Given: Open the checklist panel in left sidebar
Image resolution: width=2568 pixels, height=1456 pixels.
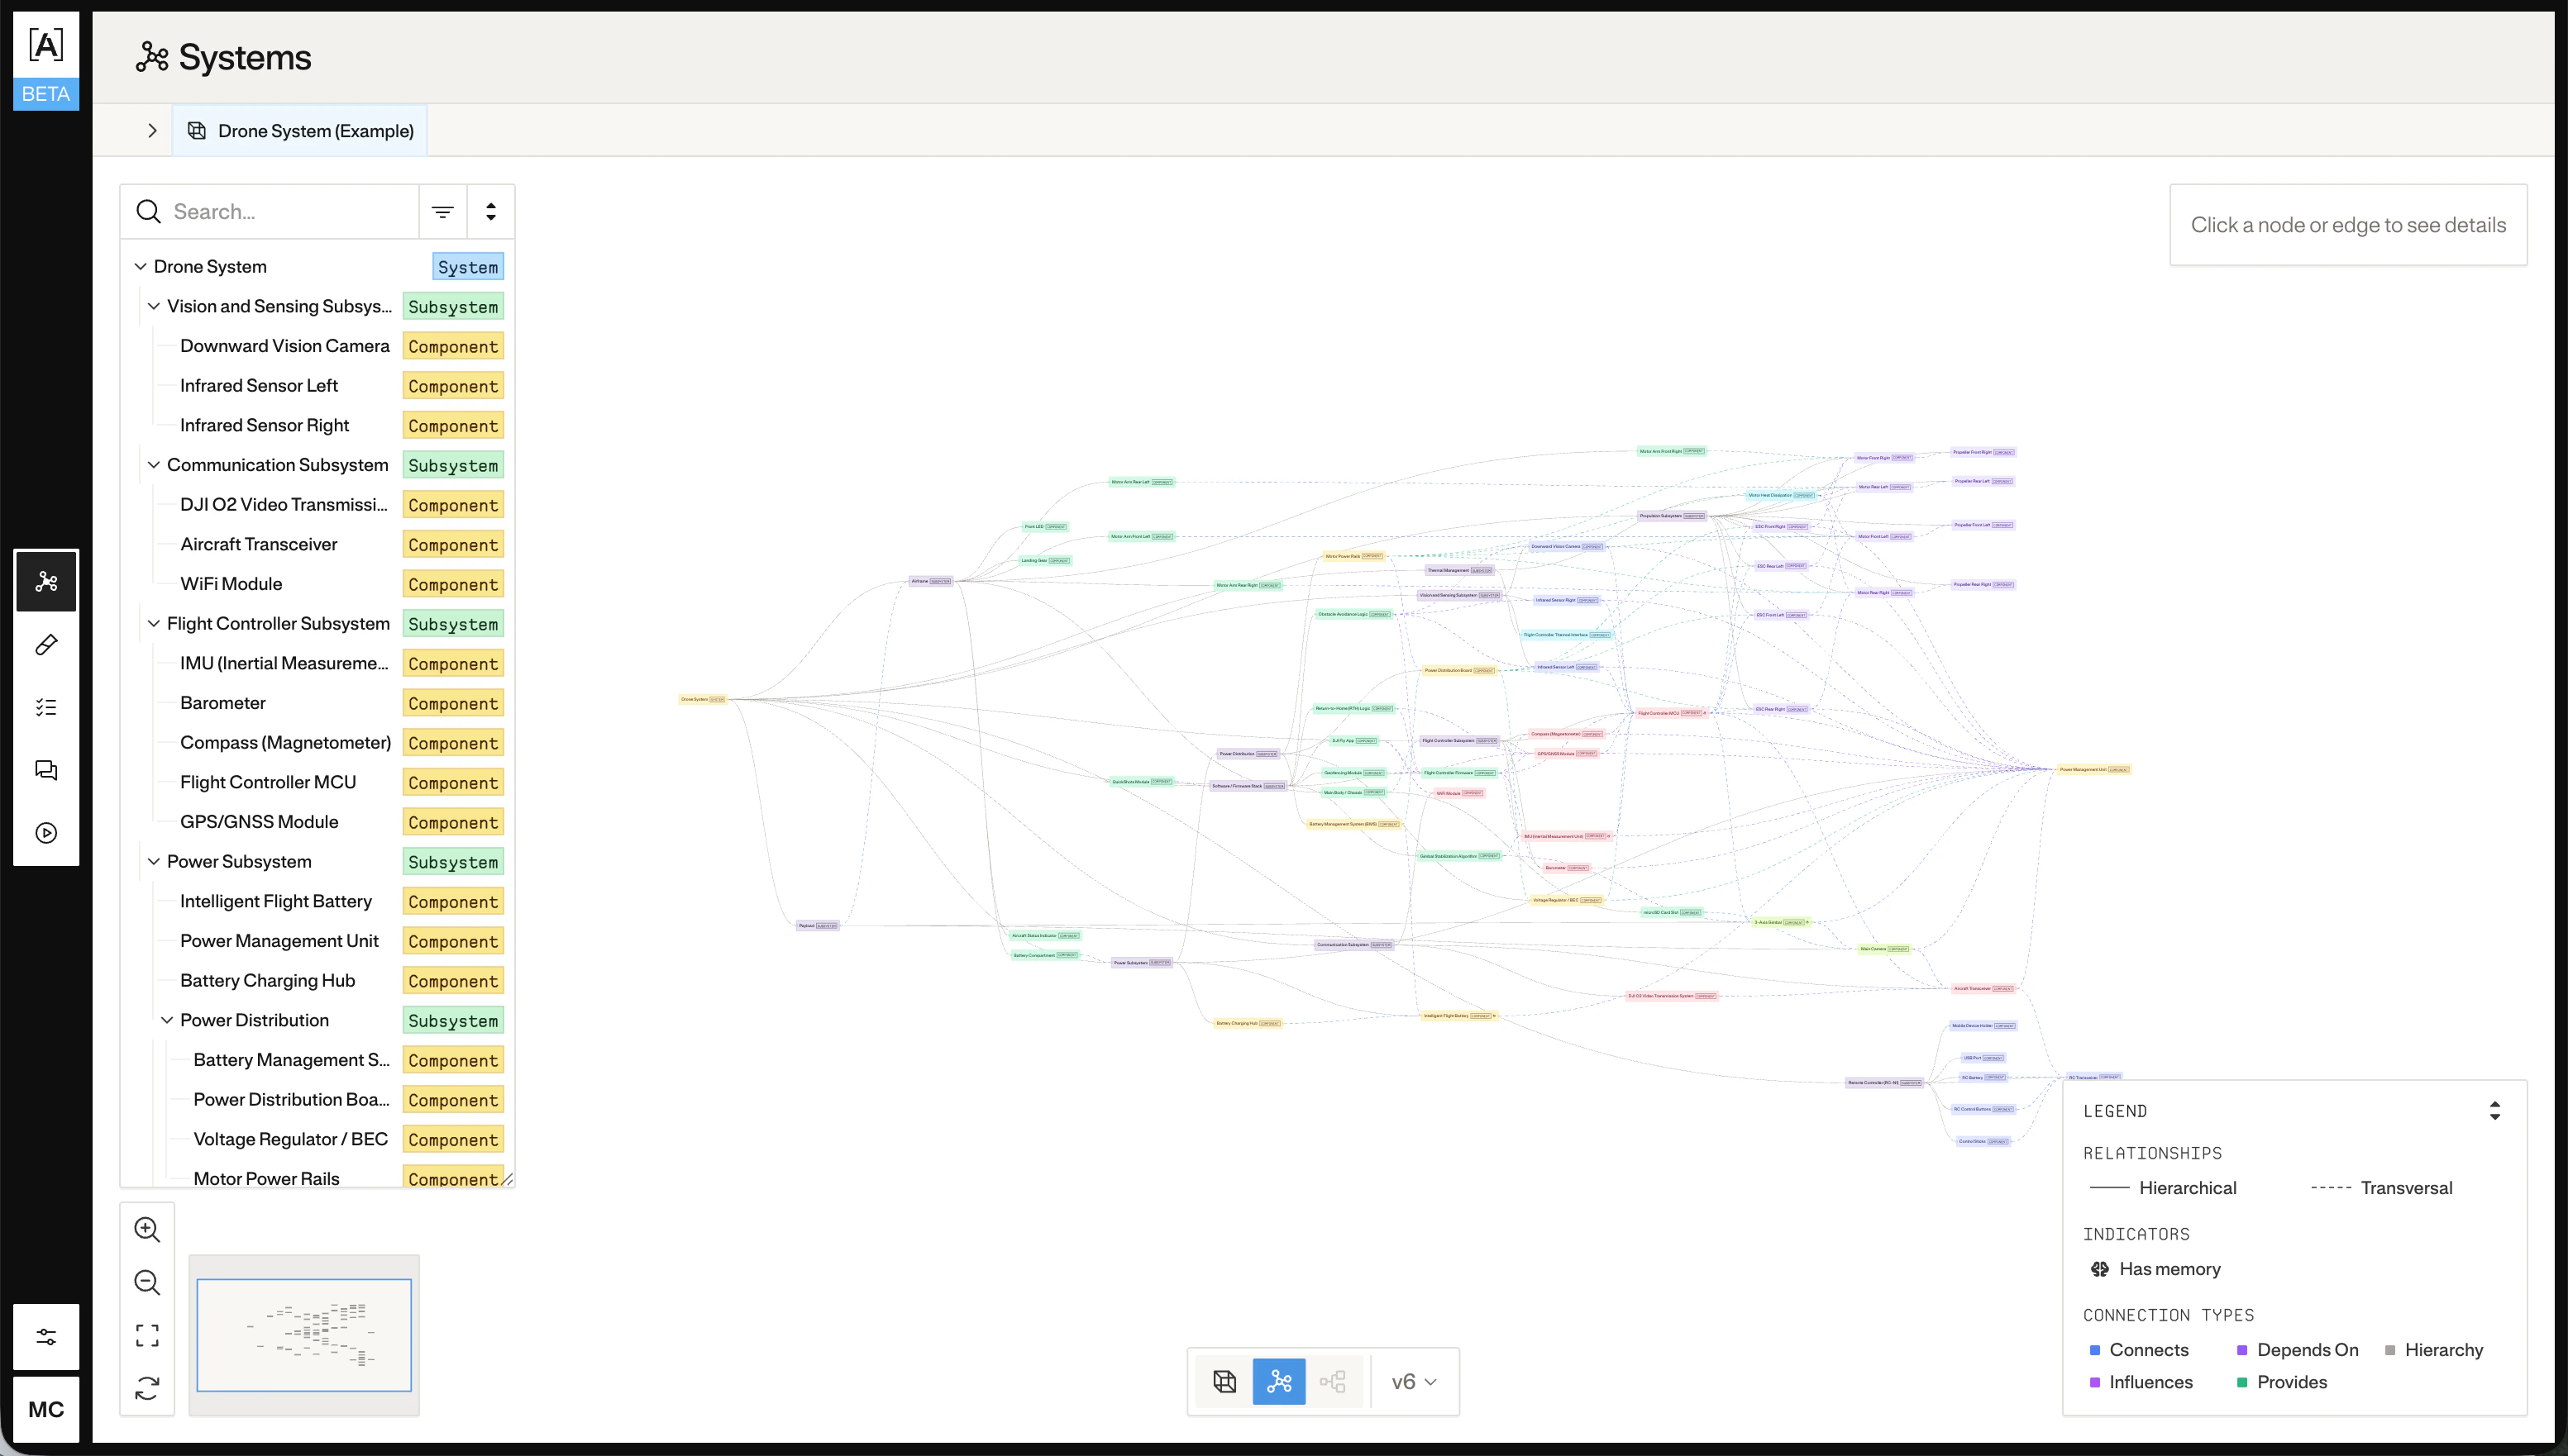Looking at the screenshot, I should pyautogui.click(x=46, y=707).
